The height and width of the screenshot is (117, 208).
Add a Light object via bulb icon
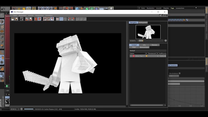pos(111,9)
